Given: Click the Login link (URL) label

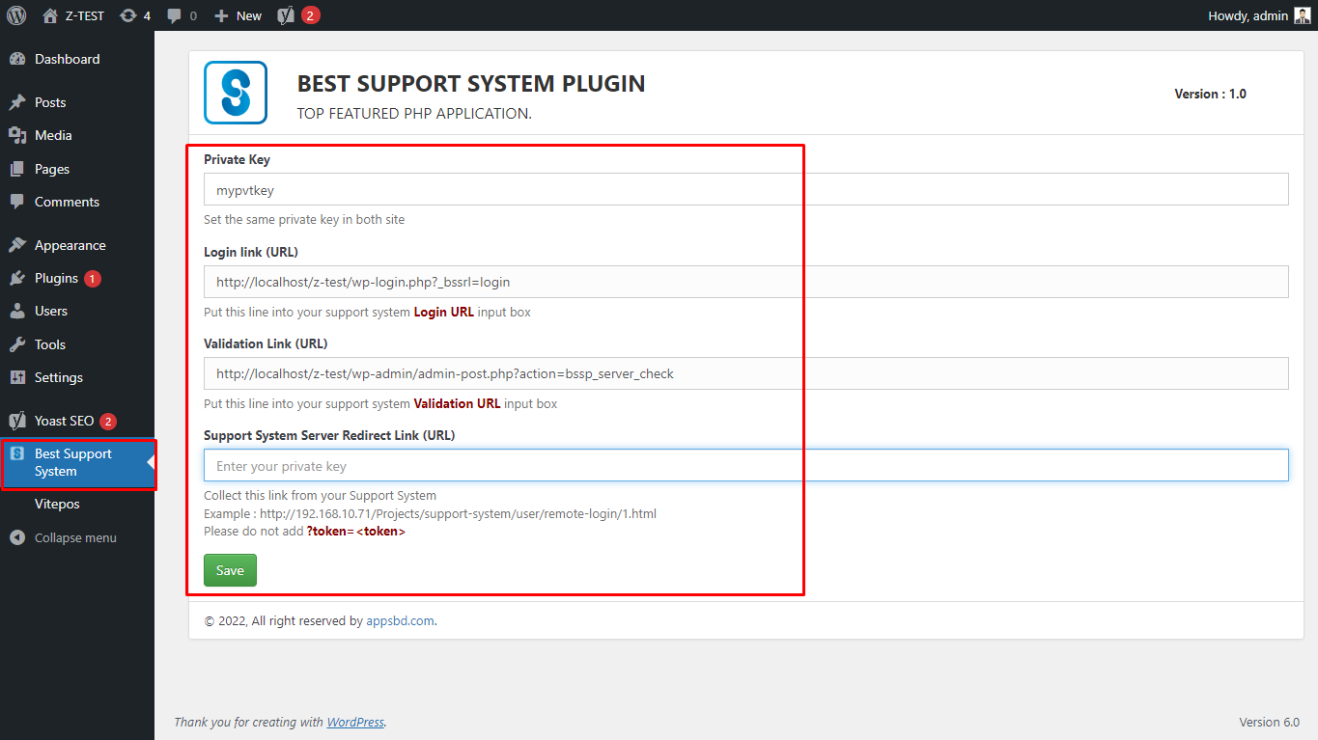Looking at the screenshot, I should [251, 252].
